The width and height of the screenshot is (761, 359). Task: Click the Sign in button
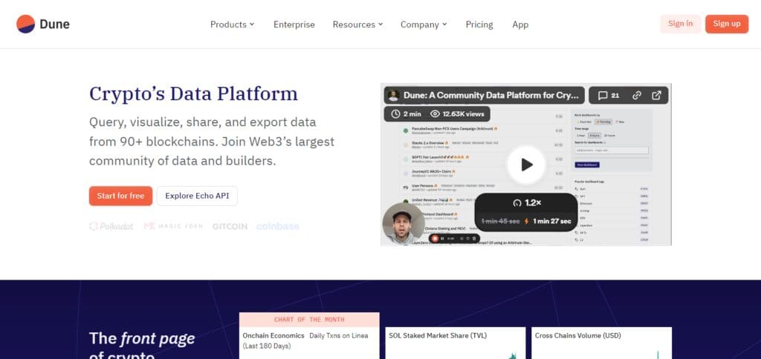pyautogui.click(x=681, y=24)
